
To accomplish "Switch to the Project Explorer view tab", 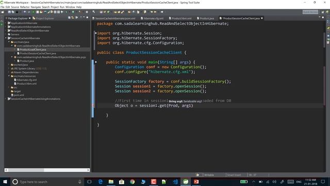I will click(43, 19).
